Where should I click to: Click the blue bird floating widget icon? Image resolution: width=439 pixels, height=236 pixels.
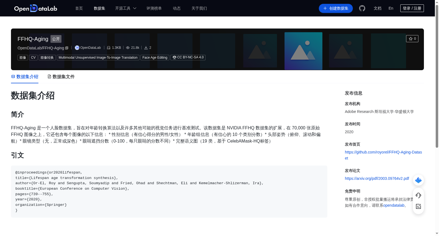point(418,180)
